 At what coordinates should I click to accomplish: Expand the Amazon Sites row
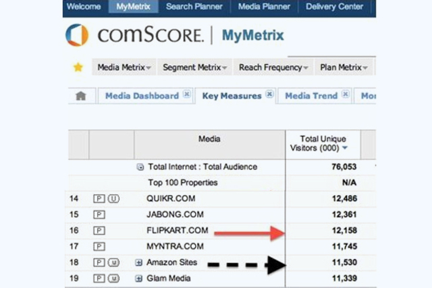point(138,262)
